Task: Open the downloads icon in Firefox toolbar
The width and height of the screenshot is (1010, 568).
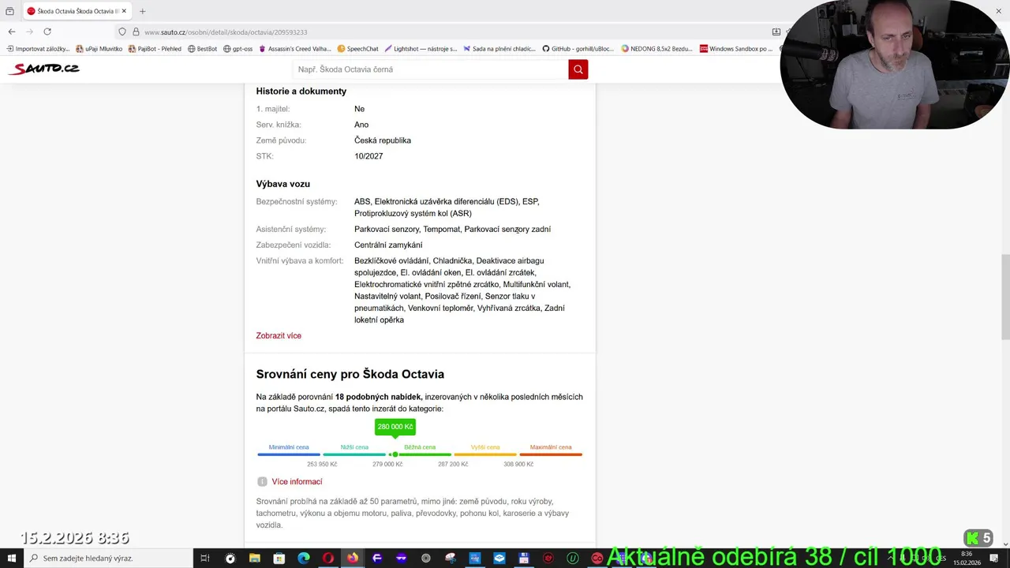Action: 776,32
